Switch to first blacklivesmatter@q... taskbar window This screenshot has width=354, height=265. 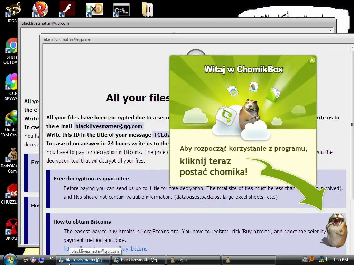click(83, 260)
